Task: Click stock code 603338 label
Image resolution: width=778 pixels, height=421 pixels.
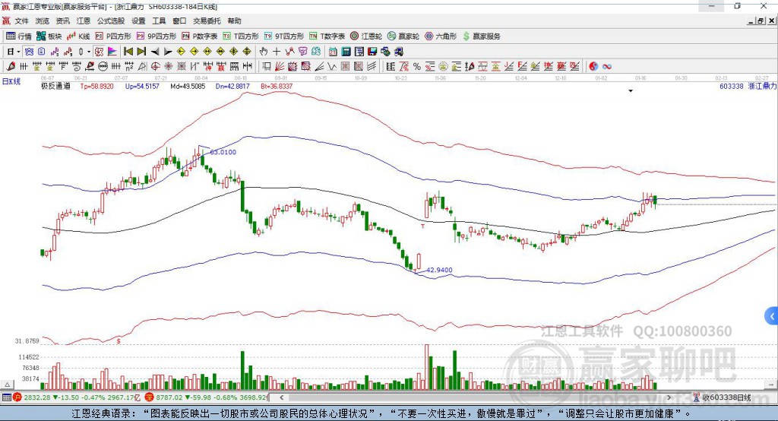Action: tap(732, 86)
